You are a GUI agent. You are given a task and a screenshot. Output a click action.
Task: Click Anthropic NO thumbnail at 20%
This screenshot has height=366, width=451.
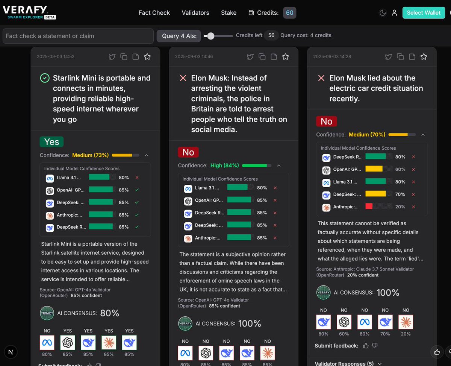coord(406,322)
